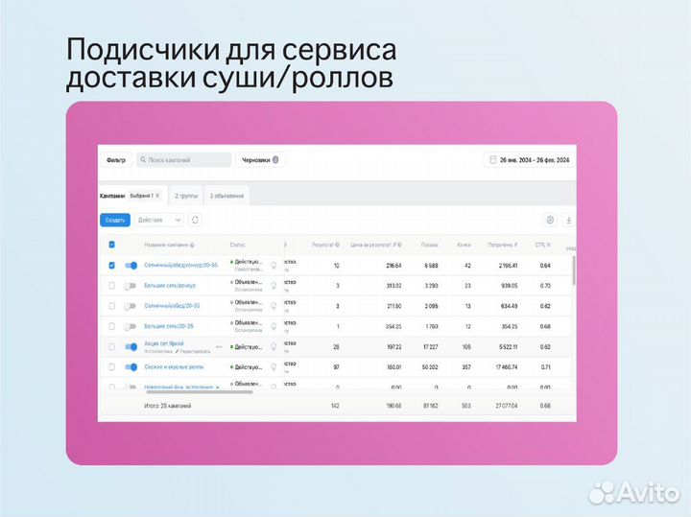Click impressions value 50 202
This screenshot has width=691, height=517.
[x=430, y=367]
